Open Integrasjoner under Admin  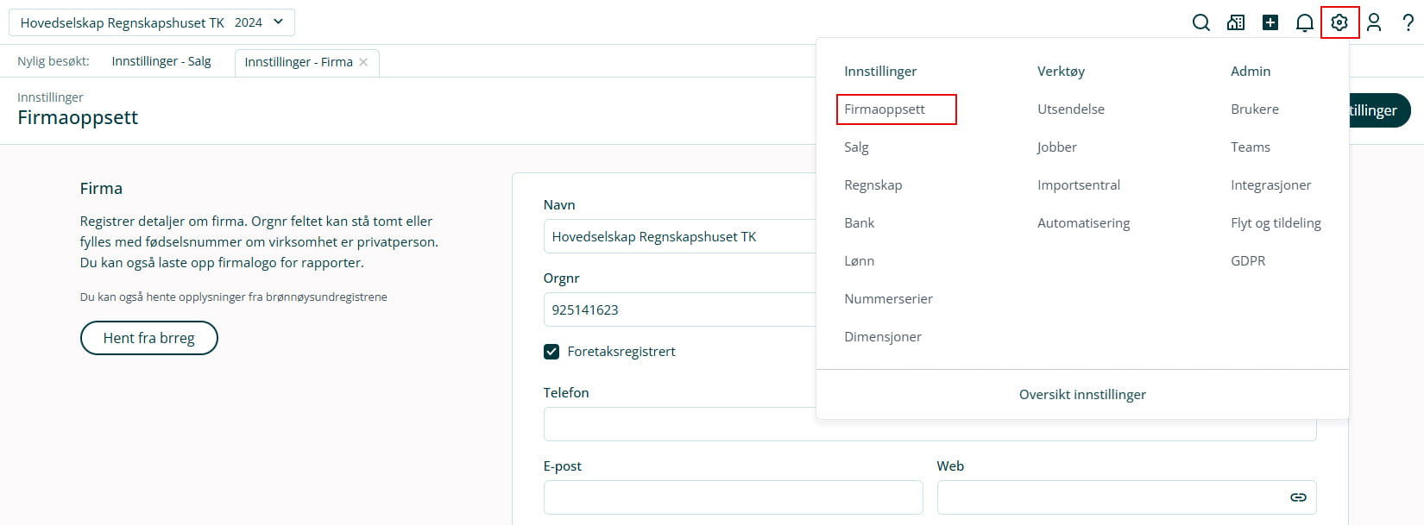(1270, 185)
